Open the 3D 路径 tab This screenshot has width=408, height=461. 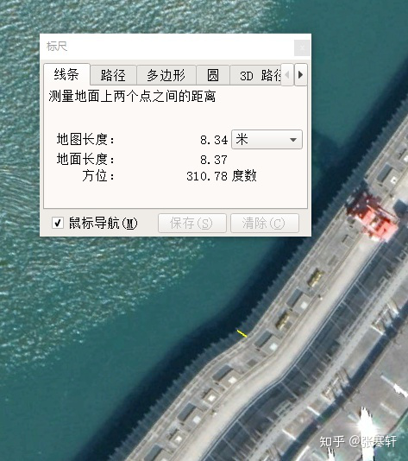(255, 76)
